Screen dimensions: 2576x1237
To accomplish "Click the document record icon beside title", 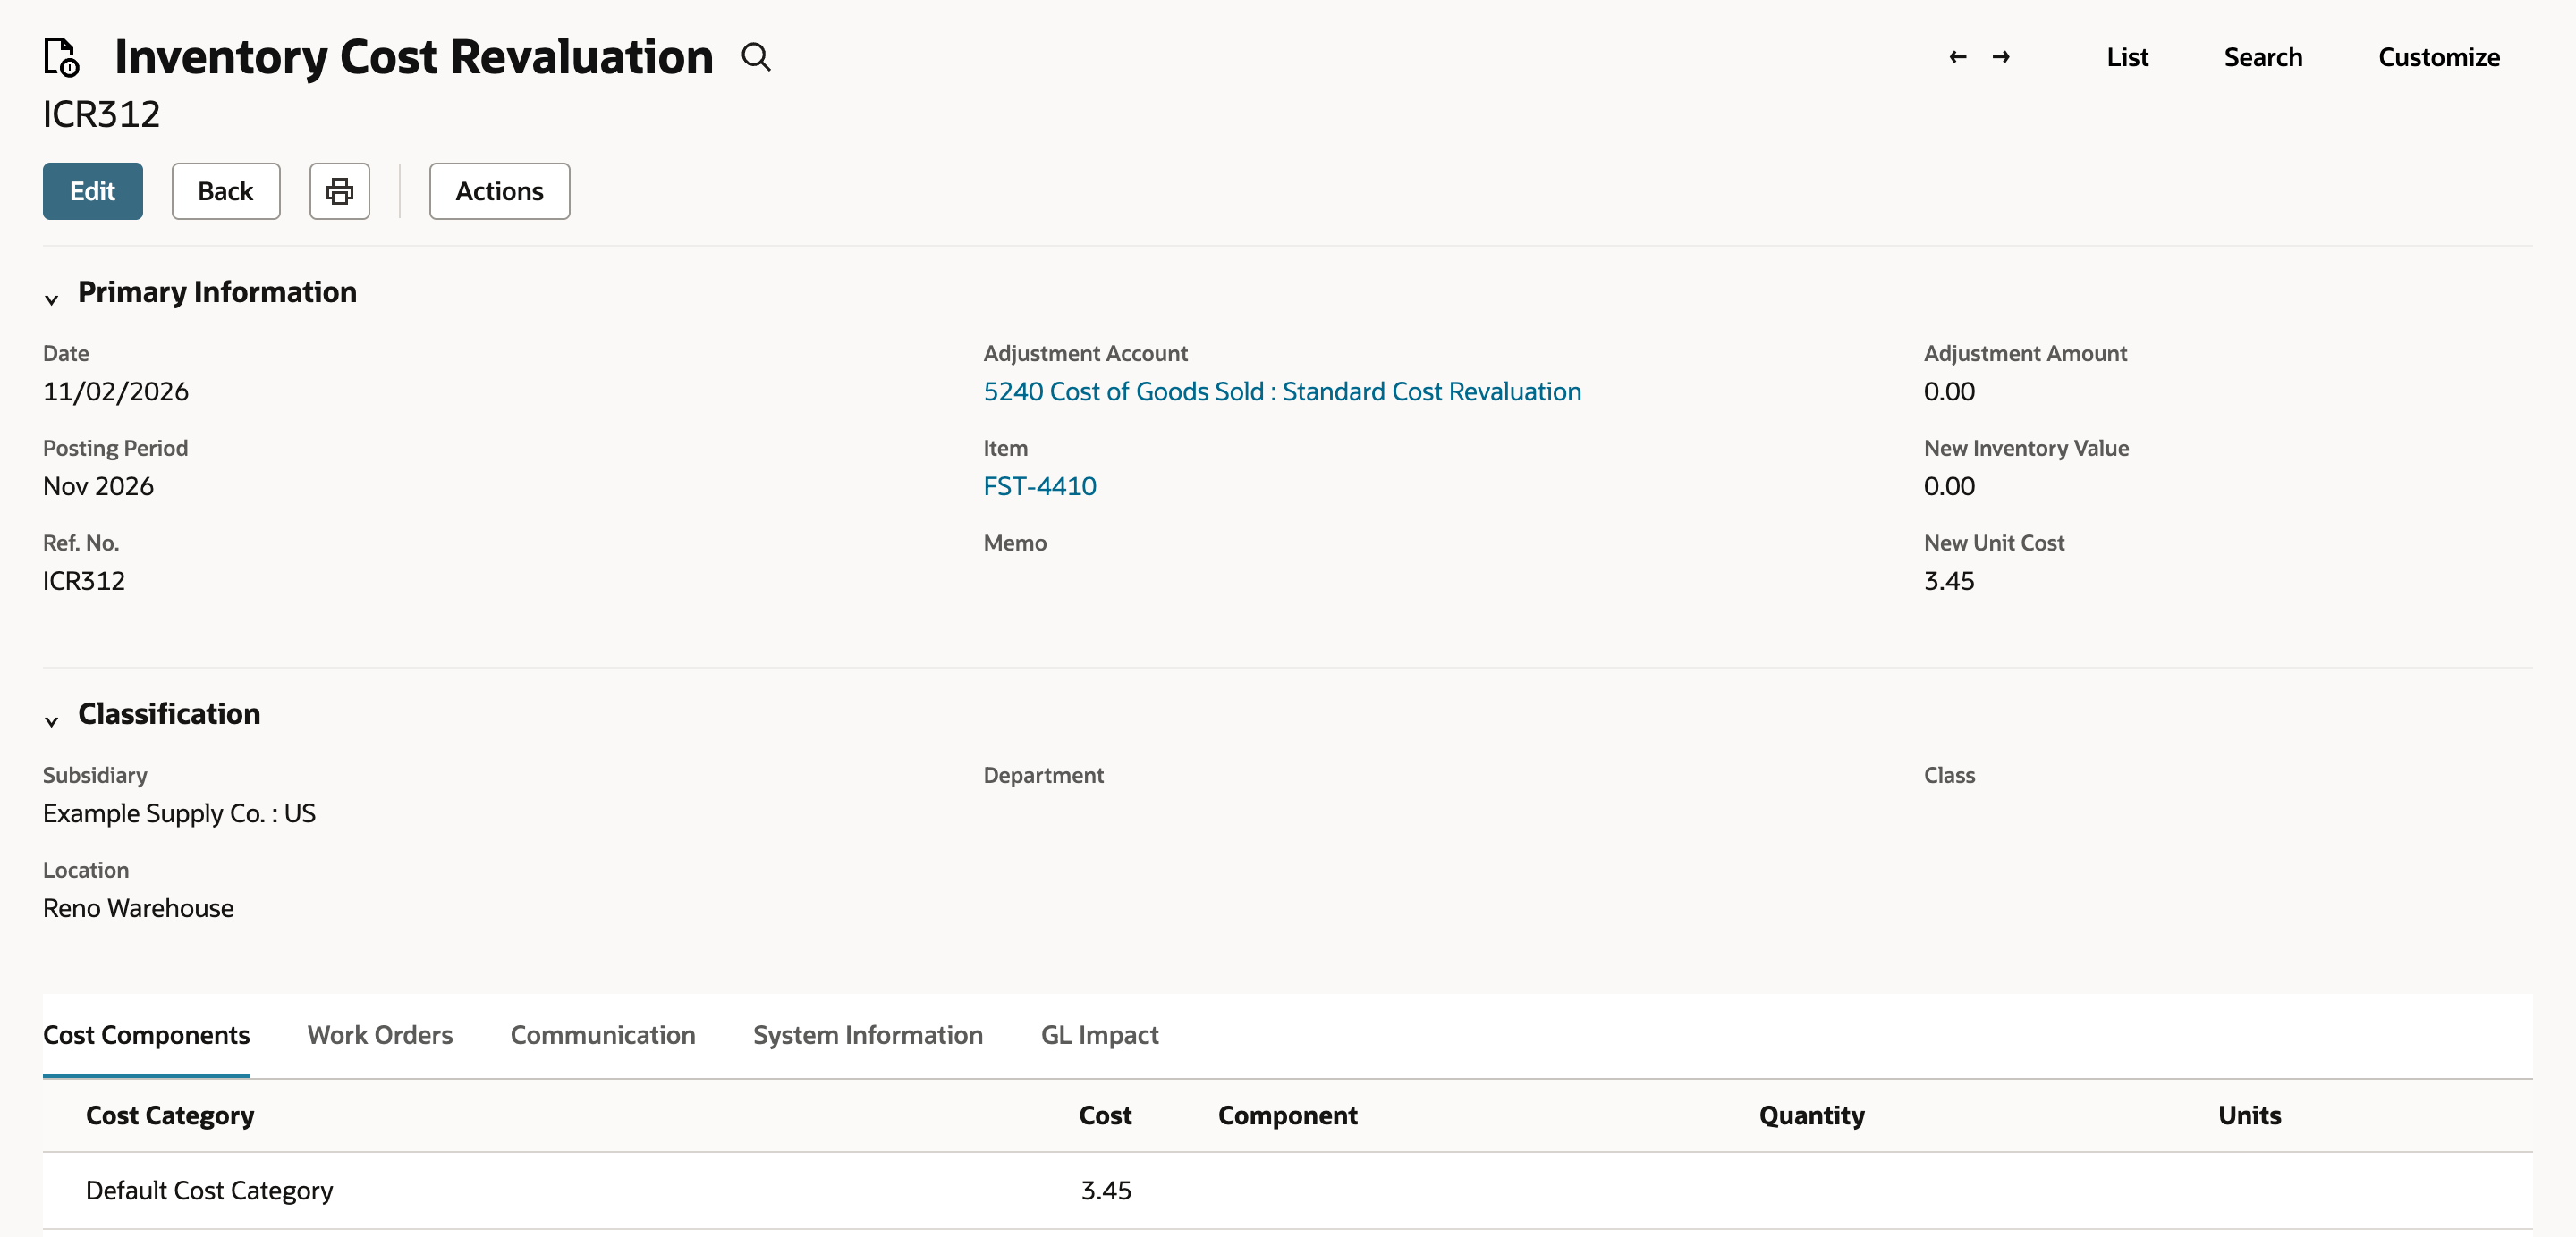I will pos(61,57).
